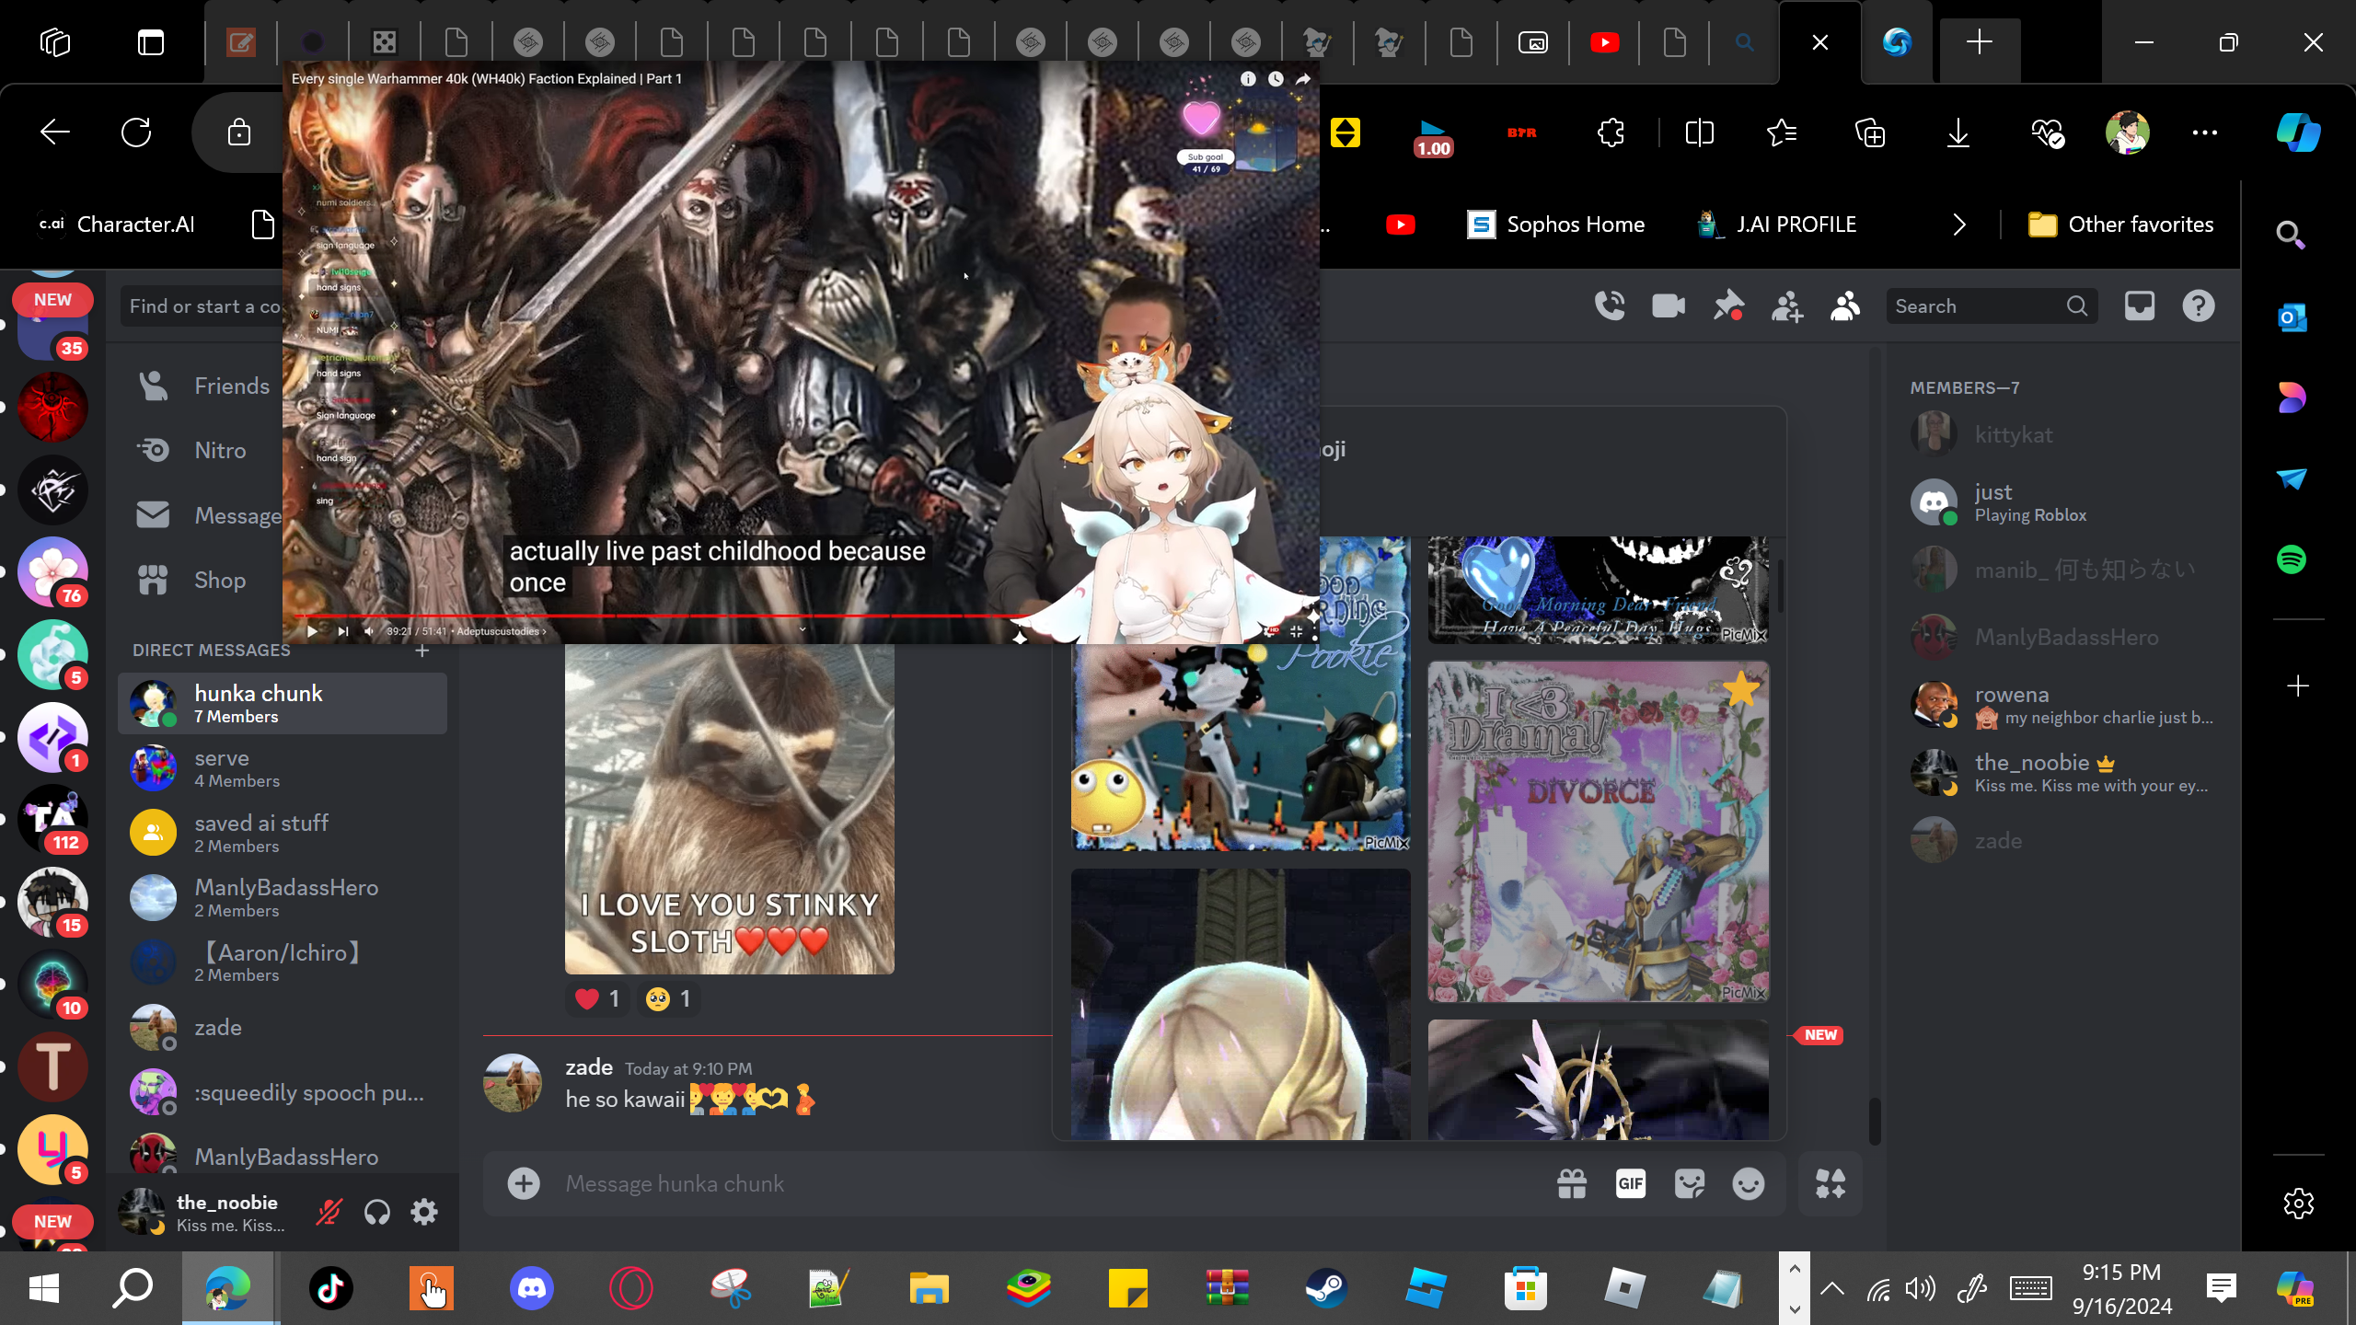Open the Friends page

pos(202,386)
